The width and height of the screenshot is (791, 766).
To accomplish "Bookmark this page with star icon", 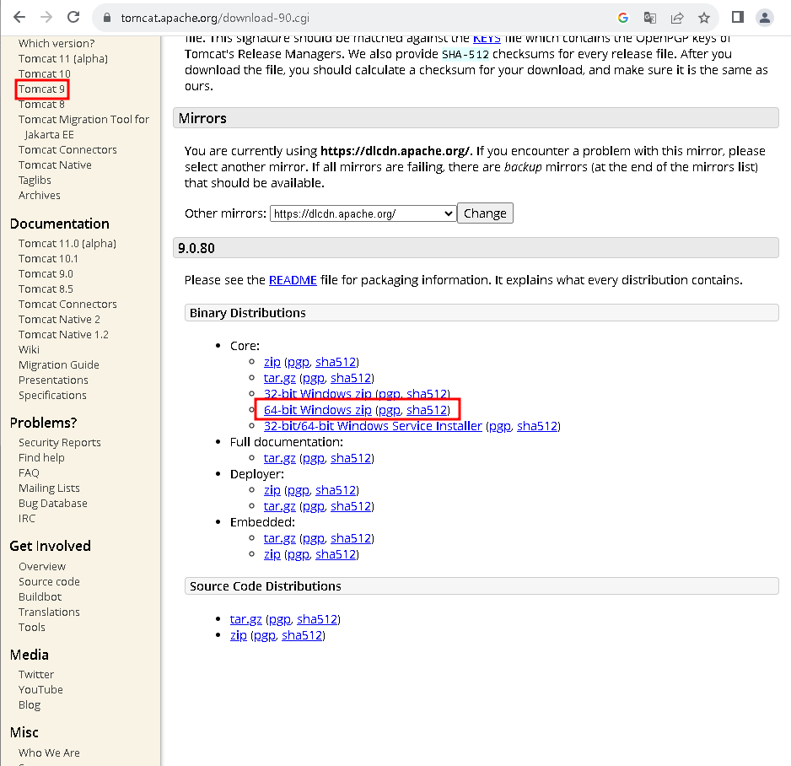I will pyautogui.click(x=704, y=18).
